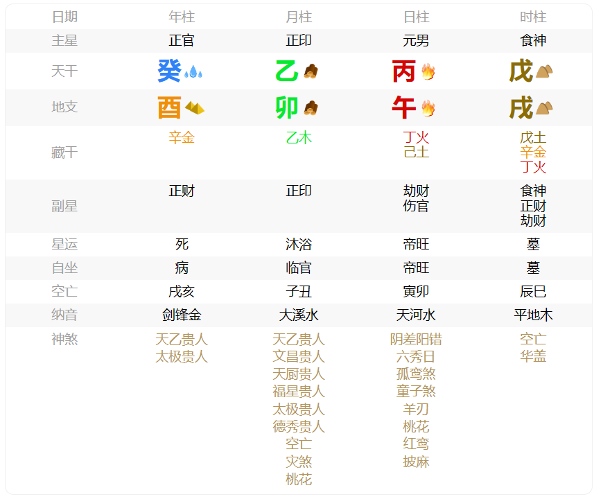Click the fire icon beside 丙
This screenshot has height=499, width=594.
428,71
